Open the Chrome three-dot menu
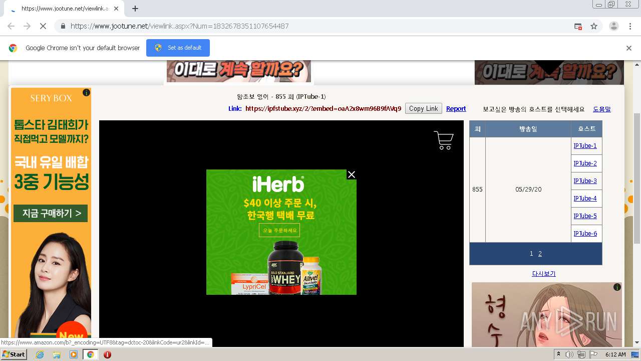This screenshot has height=361, width=641. click(x=630, y=26)
